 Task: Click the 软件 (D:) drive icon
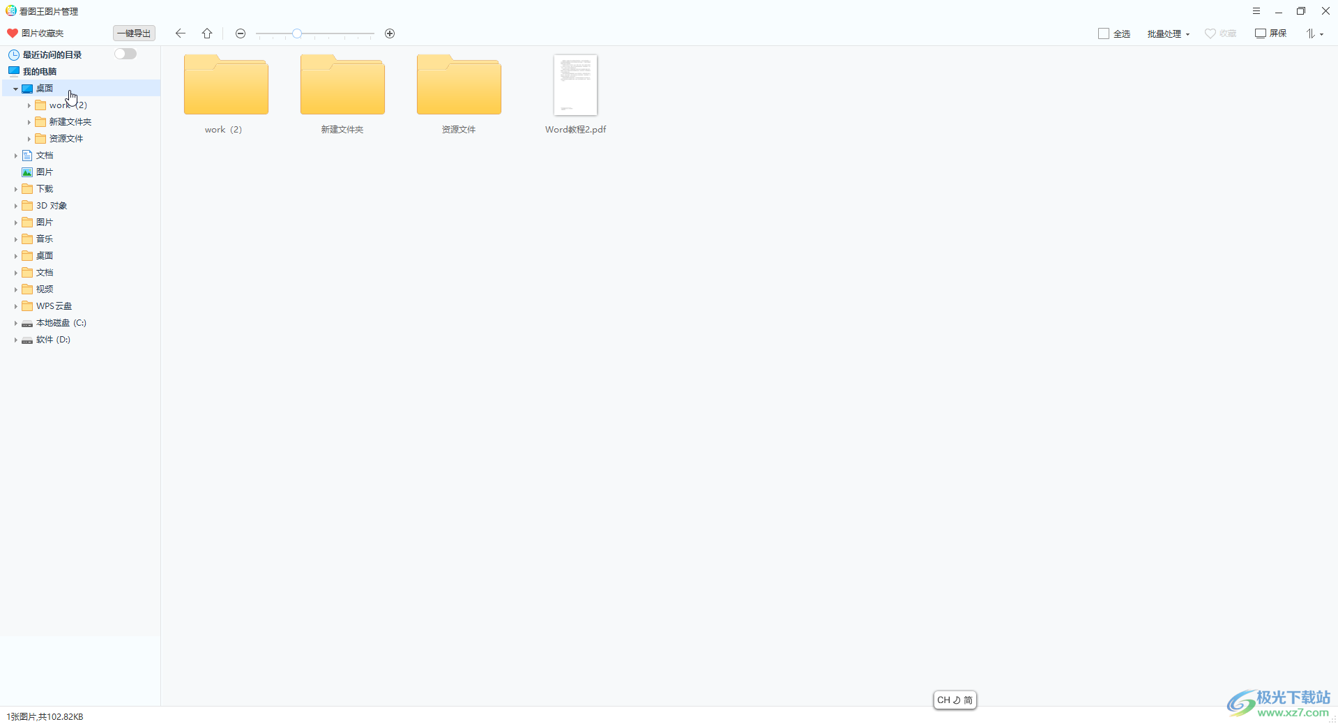[x=27, y=340]
